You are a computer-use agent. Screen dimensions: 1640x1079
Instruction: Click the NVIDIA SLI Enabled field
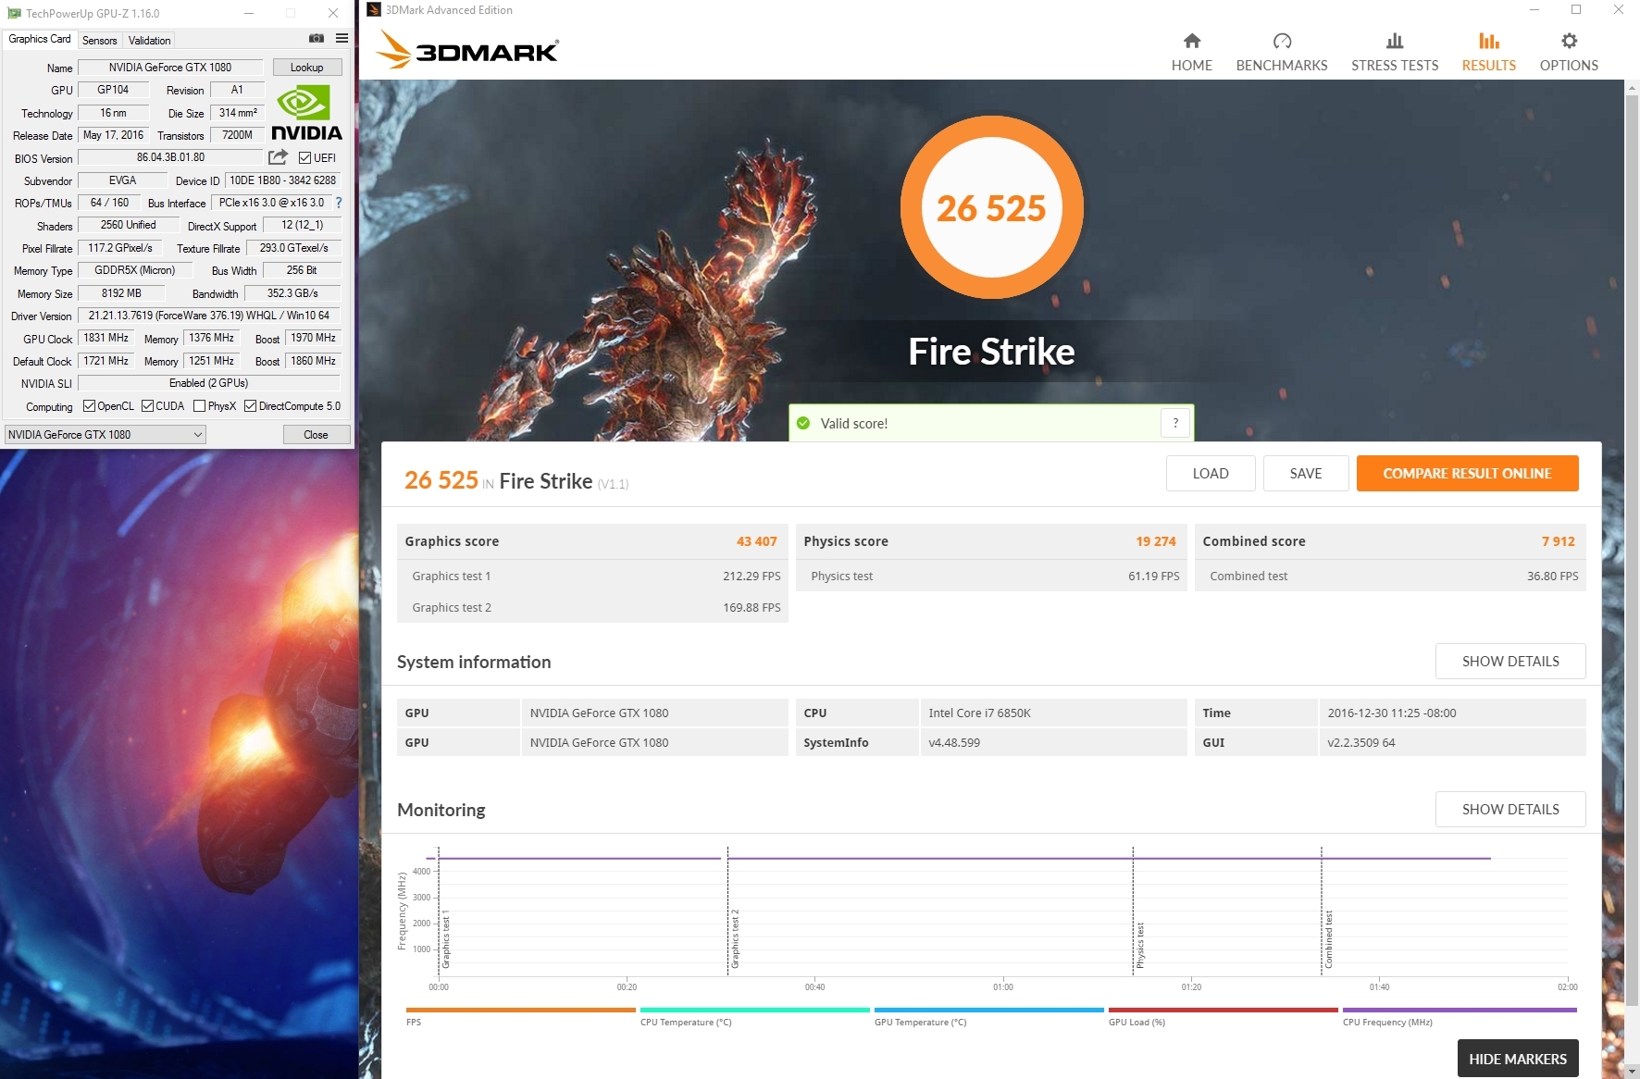208,383
